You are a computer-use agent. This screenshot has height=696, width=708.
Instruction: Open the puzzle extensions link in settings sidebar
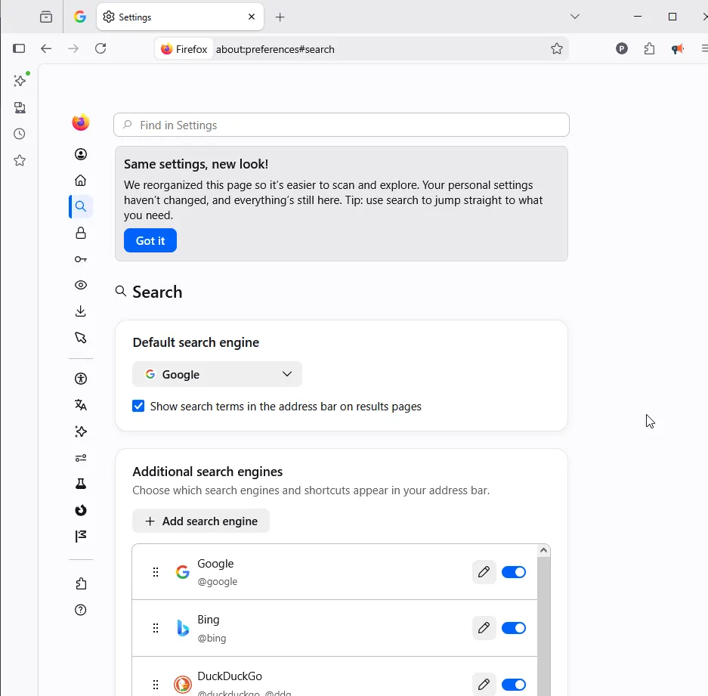click(x=81, y=583)
